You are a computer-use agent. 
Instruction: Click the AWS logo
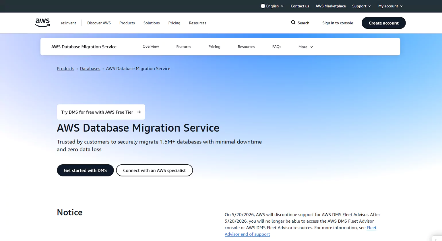pyautogui.click(x=42, y=22)
